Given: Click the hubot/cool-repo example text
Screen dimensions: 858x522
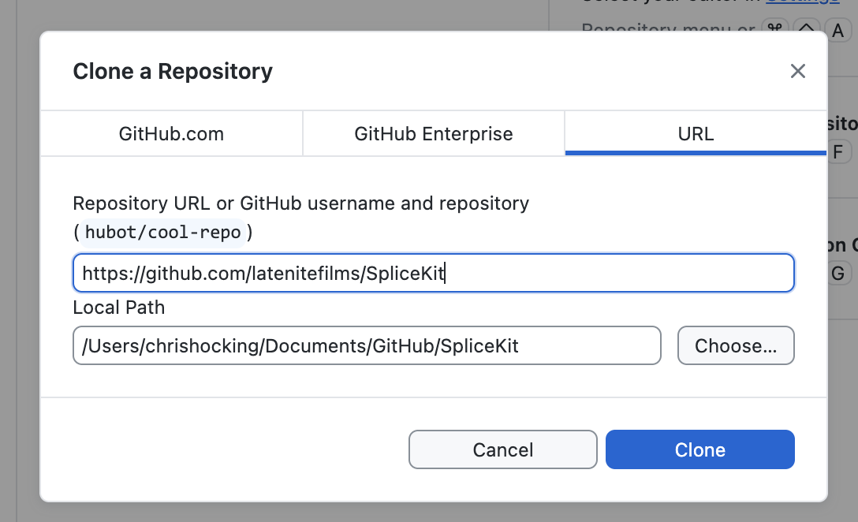Looking at the screenshot, I should (x=162, y=233).
